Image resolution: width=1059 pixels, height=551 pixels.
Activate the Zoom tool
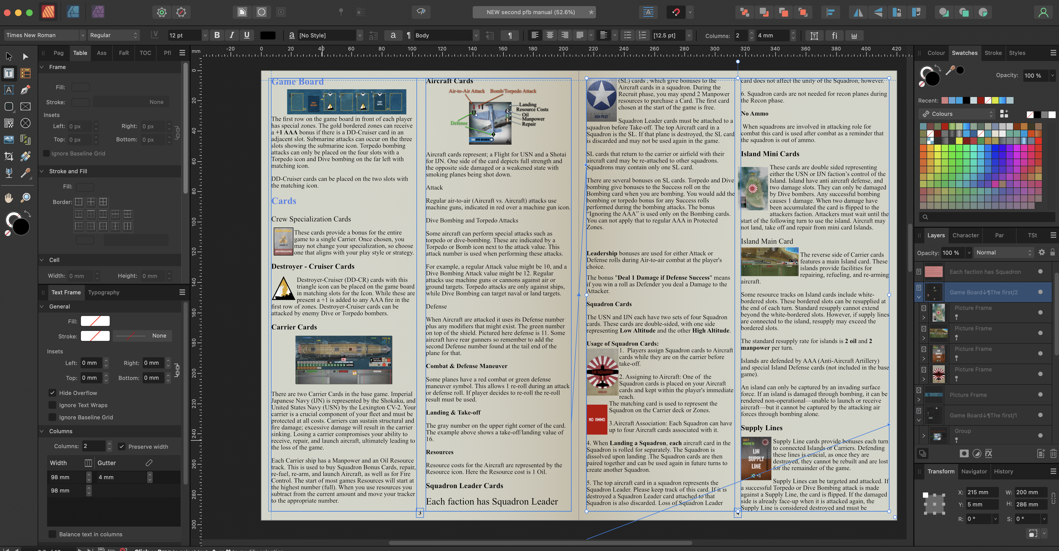(25, 198)
